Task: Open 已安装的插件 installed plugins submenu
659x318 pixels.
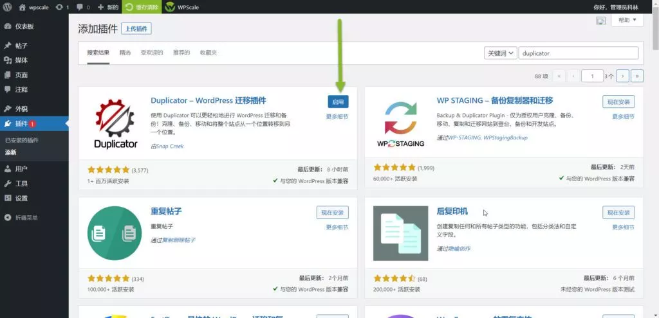Action: click(21, 141)
